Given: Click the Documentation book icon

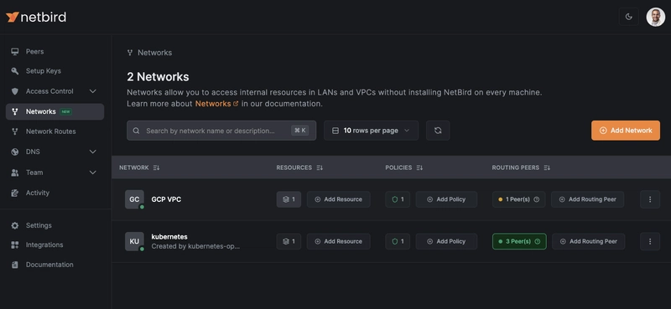Looking at the screenshot, I should pos(15,265).
